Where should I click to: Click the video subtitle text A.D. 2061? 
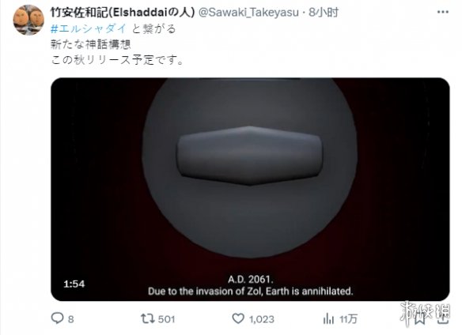pyautogui.click(x=251, y=279)
